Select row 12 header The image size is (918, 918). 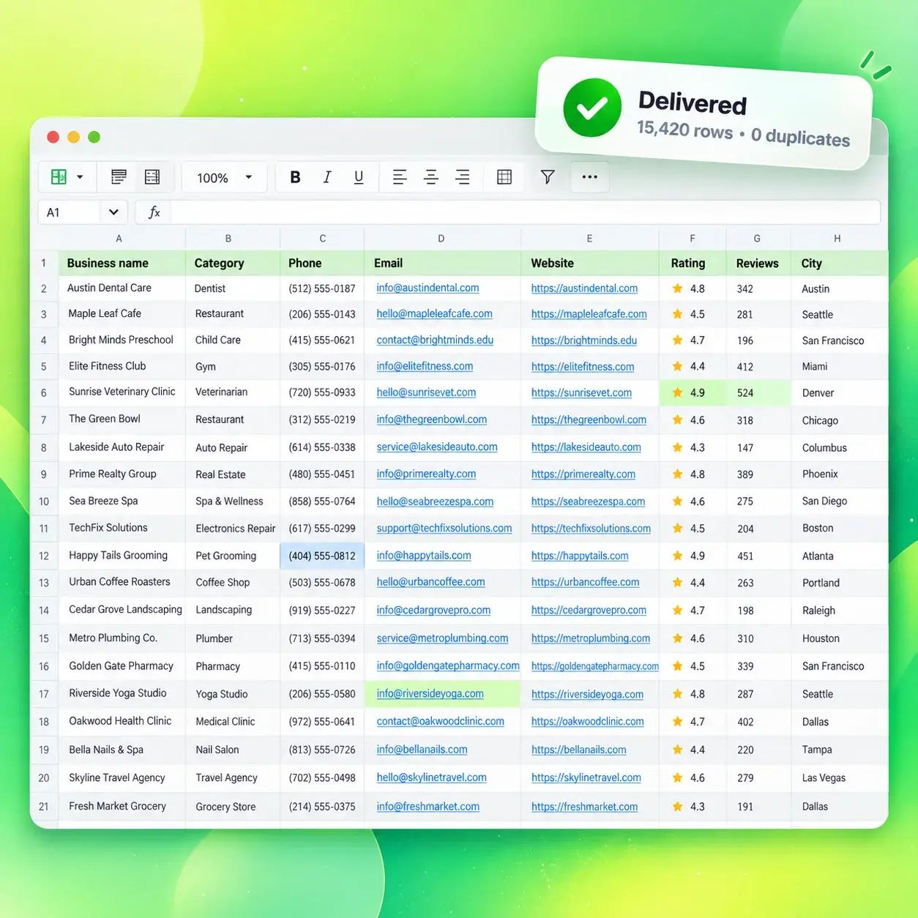[x=44, y=556]
